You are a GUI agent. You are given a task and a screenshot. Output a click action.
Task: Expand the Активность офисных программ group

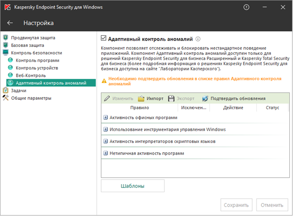(105, 117)
